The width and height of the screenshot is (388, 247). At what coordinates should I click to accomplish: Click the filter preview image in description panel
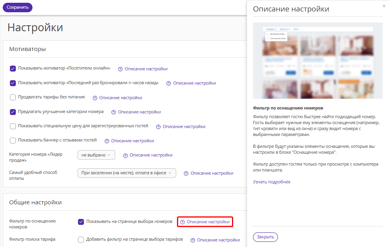pos(318,61)
